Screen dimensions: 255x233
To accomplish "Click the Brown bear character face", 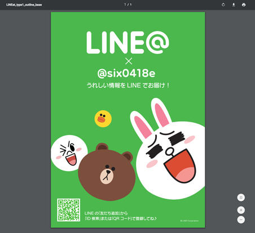I will click(107, 172).
